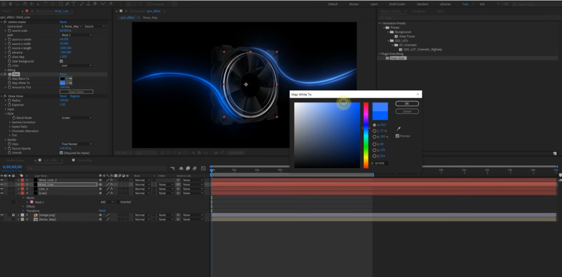Screen dimensions: 562x277
Task: Uncheck the Preview checkbox in color dialog
Action: (x=397, y=136)
